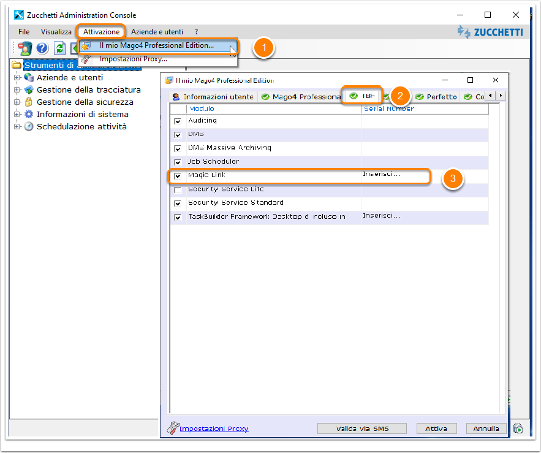Toggle the Security Service Standard checkbox
The width and height of the screenshot is (541, 453).
tap(178, 203)
